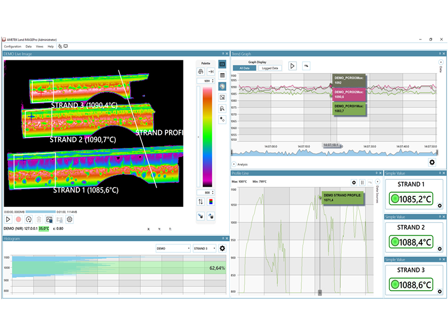Image resolution: width=448 pixels, height=336 pixels.
Task: Close the Profile Line panel
Action: pos(380,173)
